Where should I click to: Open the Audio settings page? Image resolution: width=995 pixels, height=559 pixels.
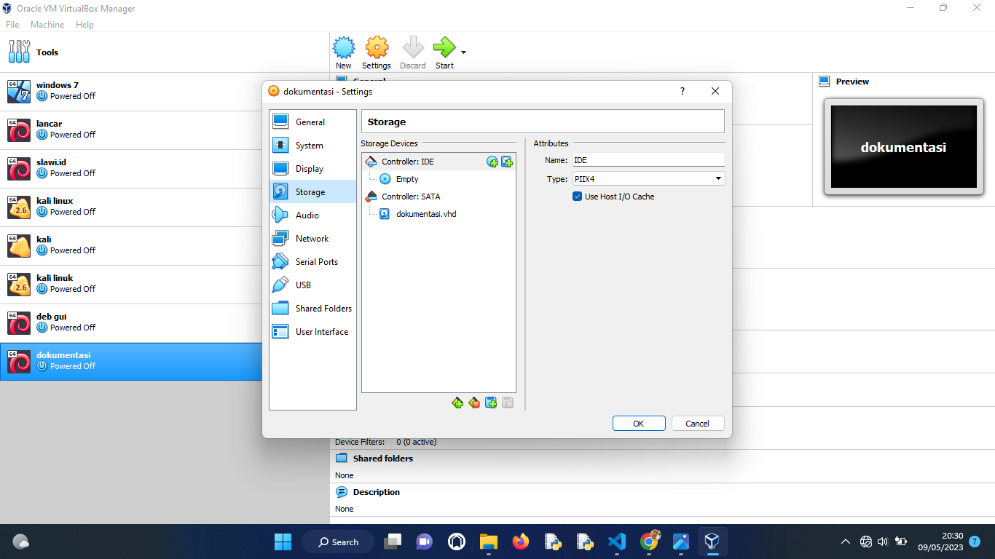[x=312, y=215]
